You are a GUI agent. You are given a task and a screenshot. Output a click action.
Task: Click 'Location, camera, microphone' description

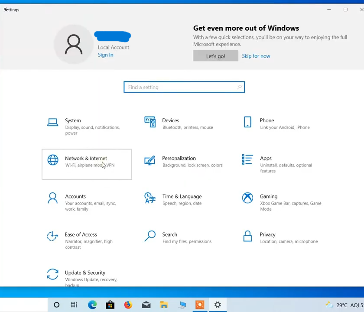289,241
